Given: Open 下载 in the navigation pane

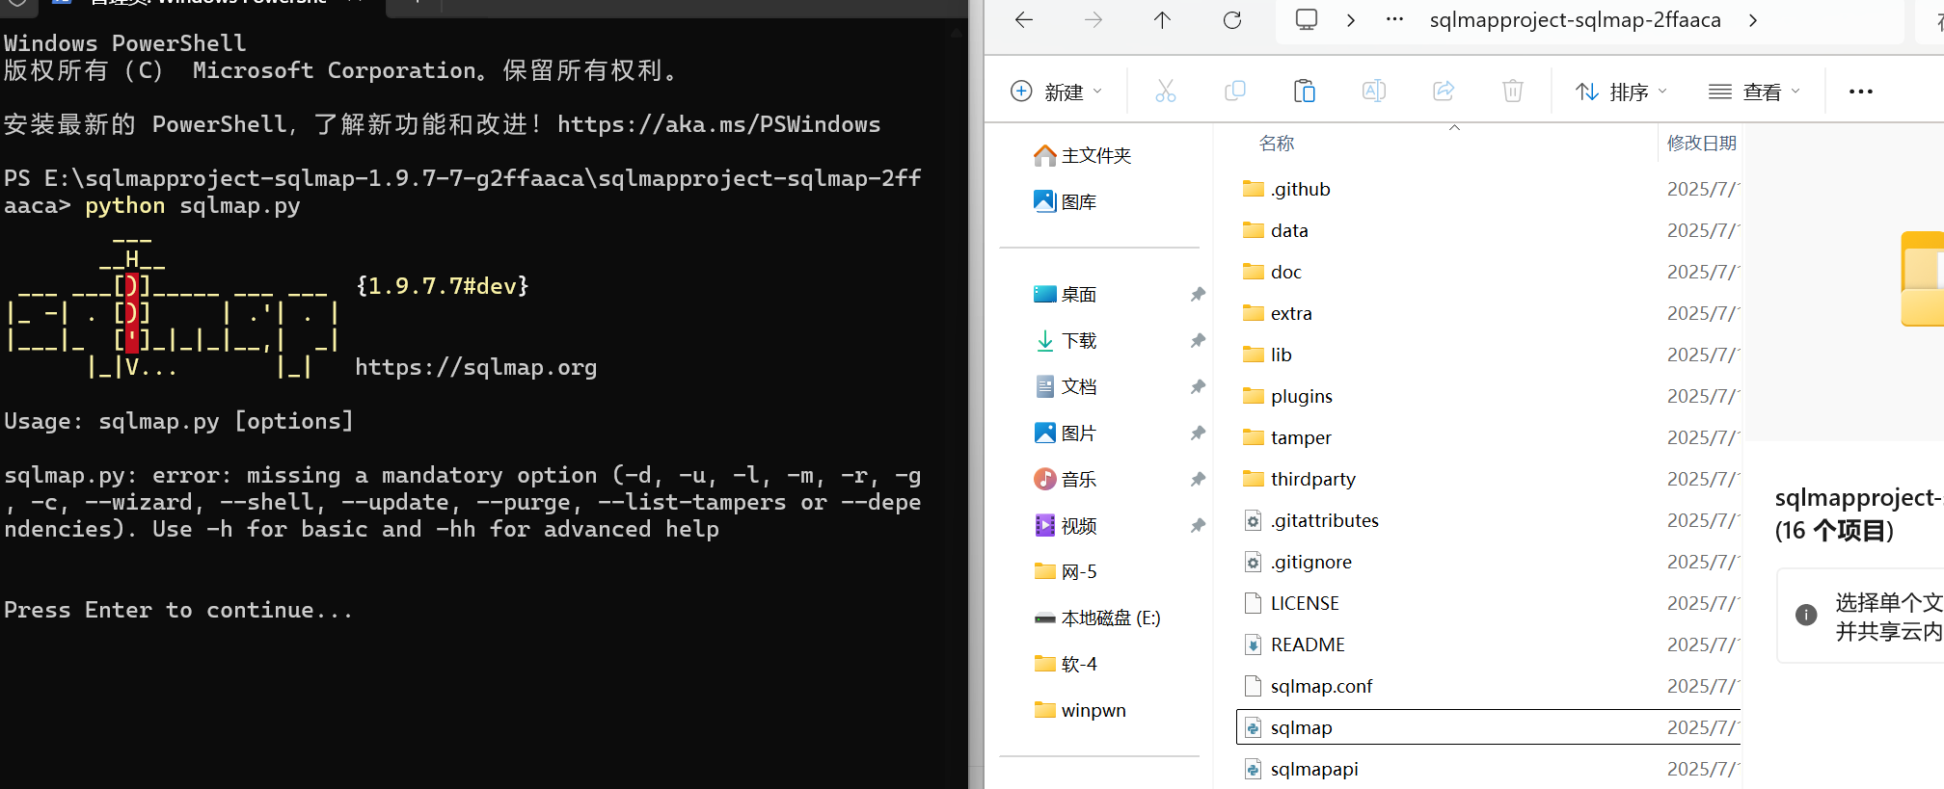Looking at the screenshot, I should point(1066,340).
